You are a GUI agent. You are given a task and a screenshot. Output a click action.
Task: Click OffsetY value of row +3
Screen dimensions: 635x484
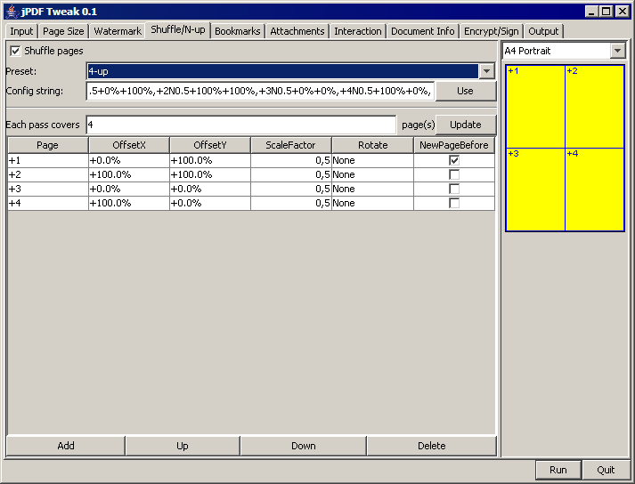point(210,189)
